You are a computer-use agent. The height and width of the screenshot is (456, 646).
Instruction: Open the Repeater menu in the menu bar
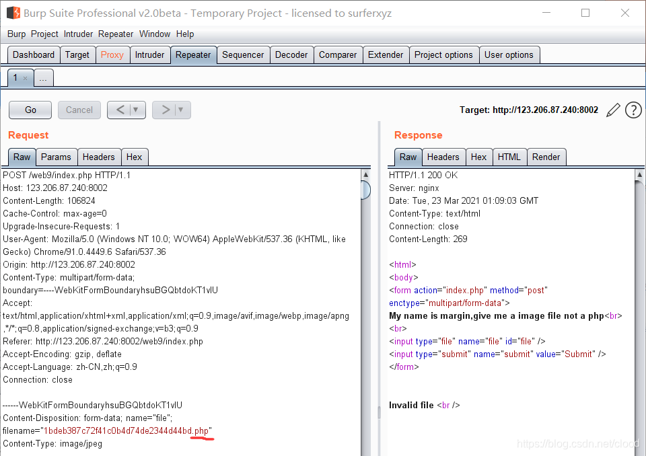coord(116,34)
